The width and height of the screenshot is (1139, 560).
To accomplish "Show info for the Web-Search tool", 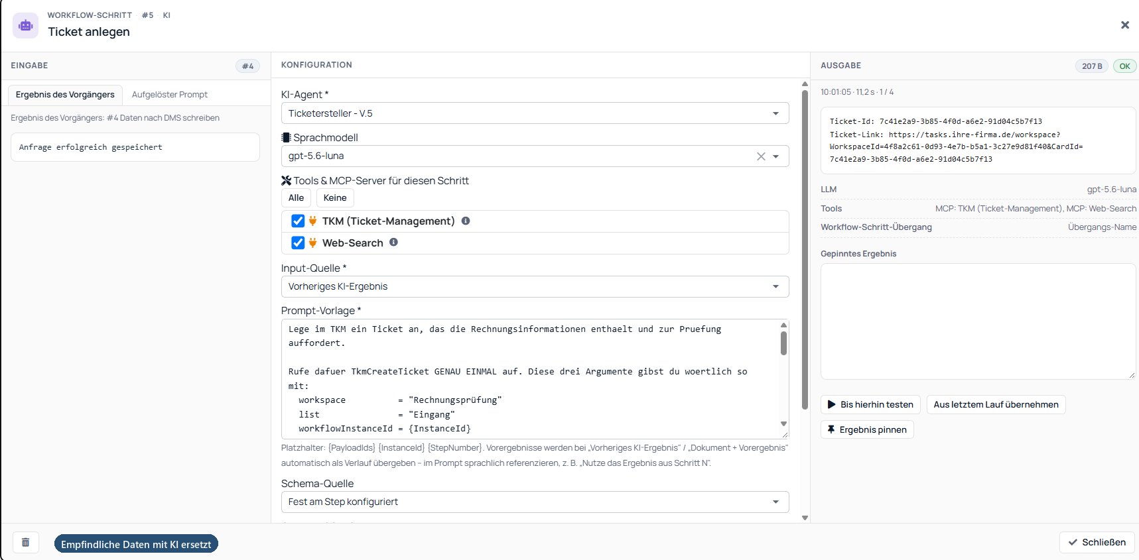I will tap(393, 243).
